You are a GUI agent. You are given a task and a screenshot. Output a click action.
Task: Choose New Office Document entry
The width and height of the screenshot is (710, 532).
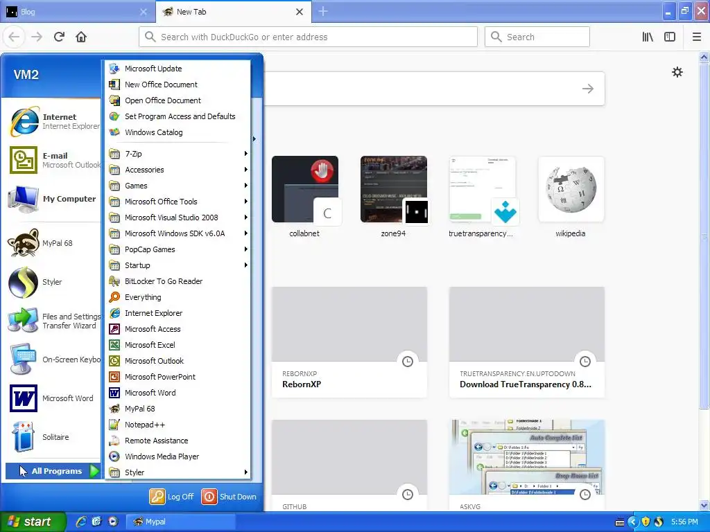click(178, 85)
